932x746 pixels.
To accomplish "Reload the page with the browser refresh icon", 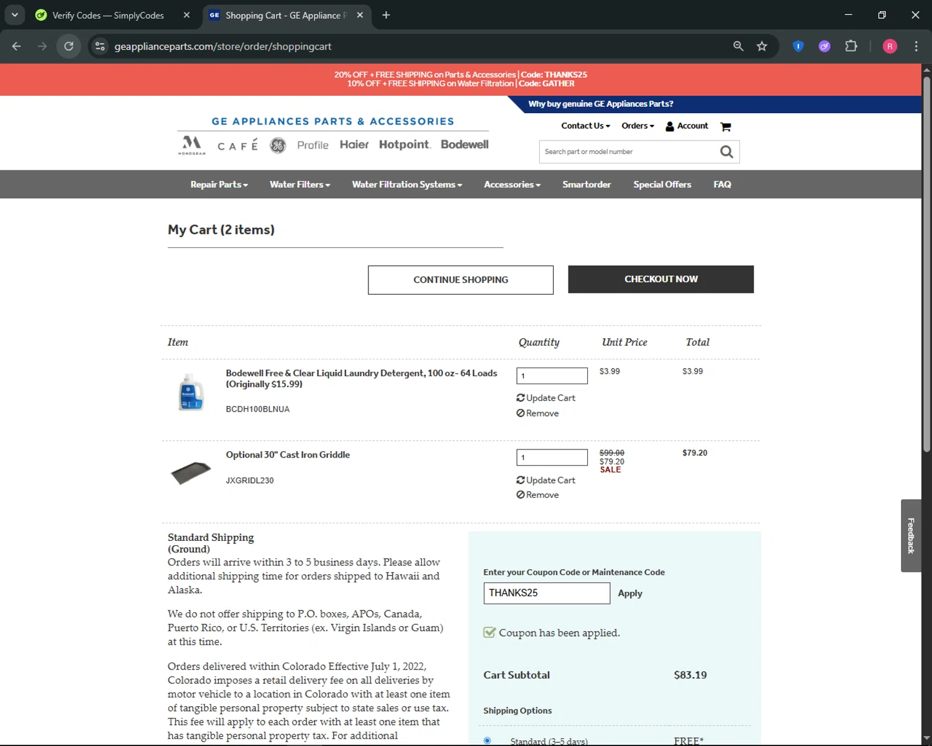I will (x=69, y=46).
